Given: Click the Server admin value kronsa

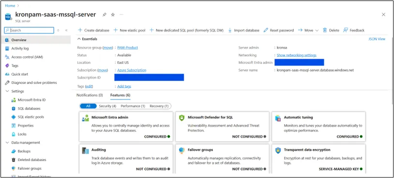Looking at the screenshot, I should pyautogui.click(x=282, y=48).
